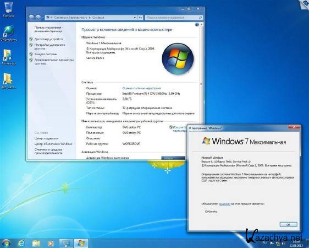Click Система in the address breadcrumb

98,18
